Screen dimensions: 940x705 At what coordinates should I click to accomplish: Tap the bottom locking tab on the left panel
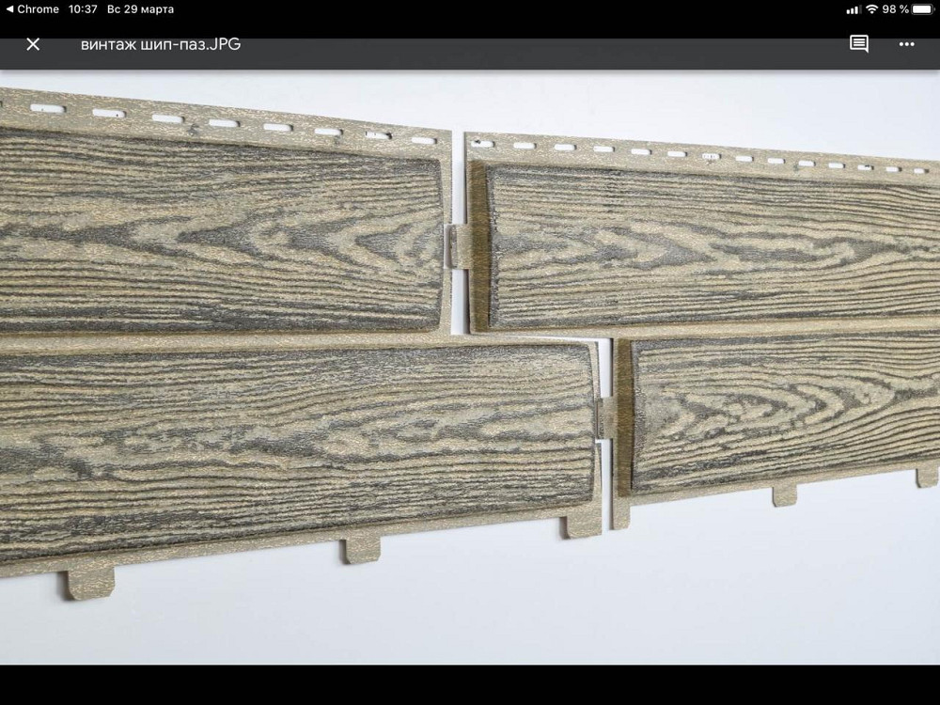tap(359, 548)
